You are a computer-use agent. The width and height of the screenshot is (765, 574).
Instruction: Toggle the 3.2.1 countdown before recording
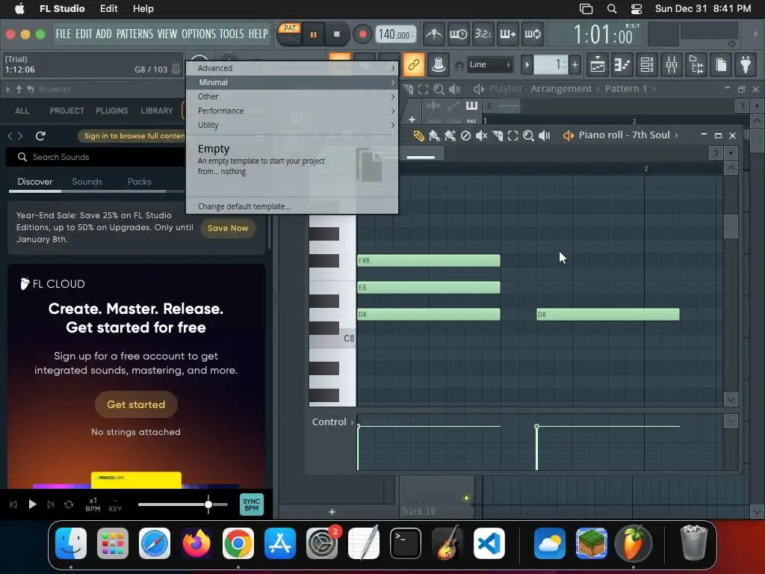pos(483,34)
